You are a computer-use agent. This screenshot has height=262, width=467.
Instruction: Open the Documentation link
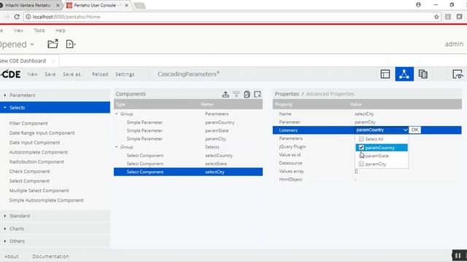pos(50,256)
